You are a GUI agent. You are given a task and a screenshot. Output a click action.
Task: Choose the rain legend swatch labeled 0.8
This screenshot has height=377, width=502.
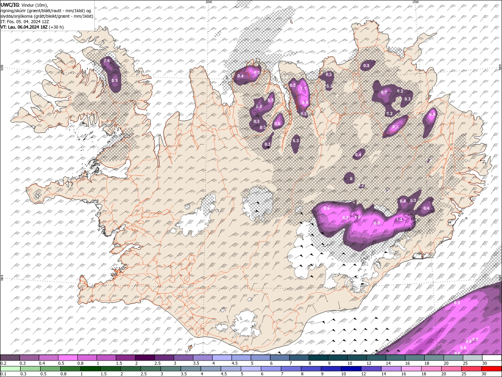pos(70,369)
